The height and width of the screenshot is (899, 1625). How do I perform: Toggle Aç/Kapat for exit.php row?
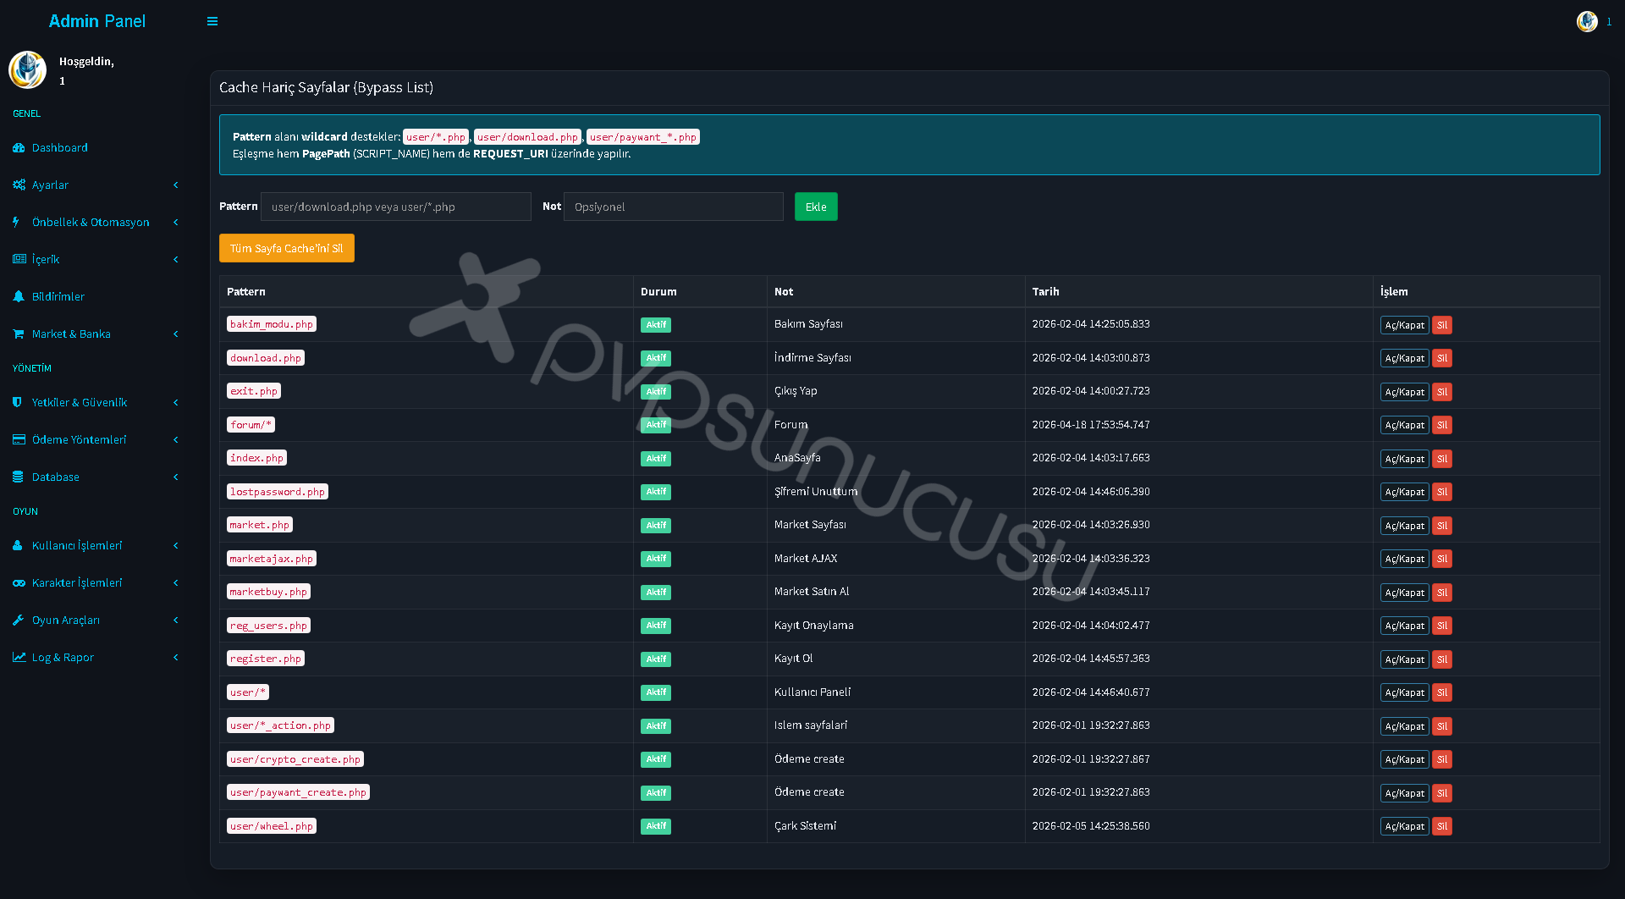1405,392
